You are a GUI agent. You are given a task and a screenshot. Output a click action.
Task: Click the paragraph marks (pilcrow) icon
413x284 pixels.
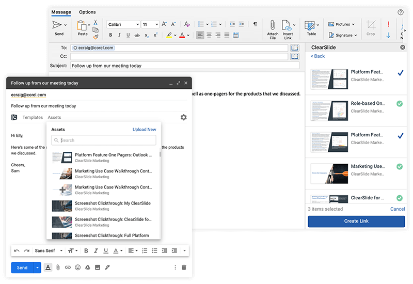point(255,24)
